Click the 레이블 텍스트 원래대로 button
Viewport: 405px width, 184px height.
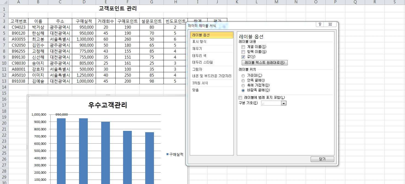[264, 63]
